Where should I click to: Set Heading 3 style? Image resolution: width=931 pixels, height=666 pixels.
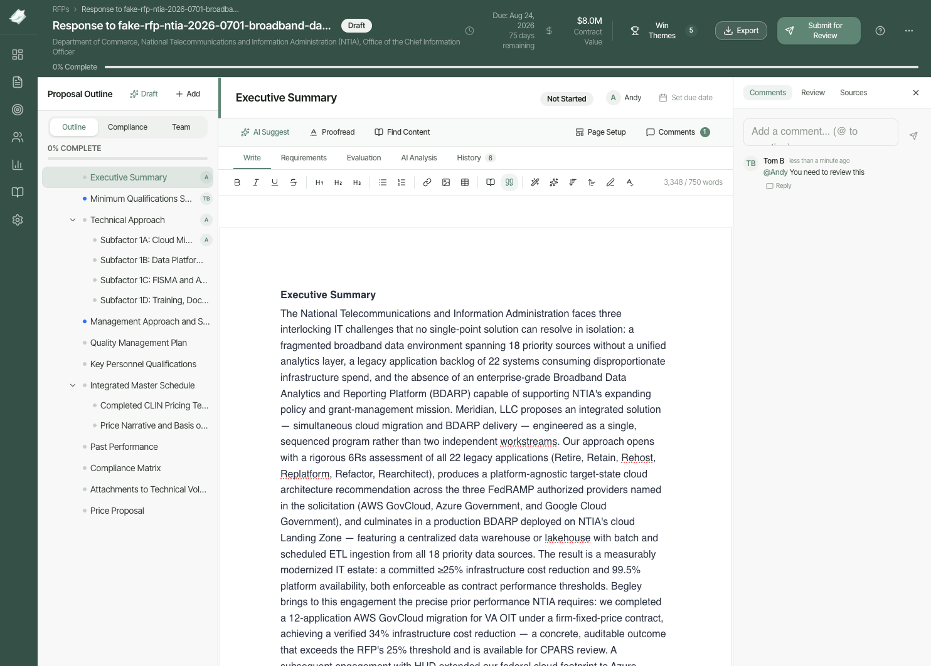pyautogui.click(x=357, y=182)
